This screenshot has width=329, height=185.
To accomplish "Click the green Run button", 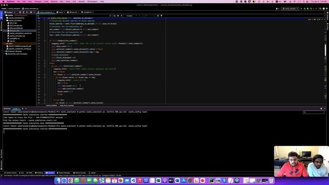I will pos(301,9).
